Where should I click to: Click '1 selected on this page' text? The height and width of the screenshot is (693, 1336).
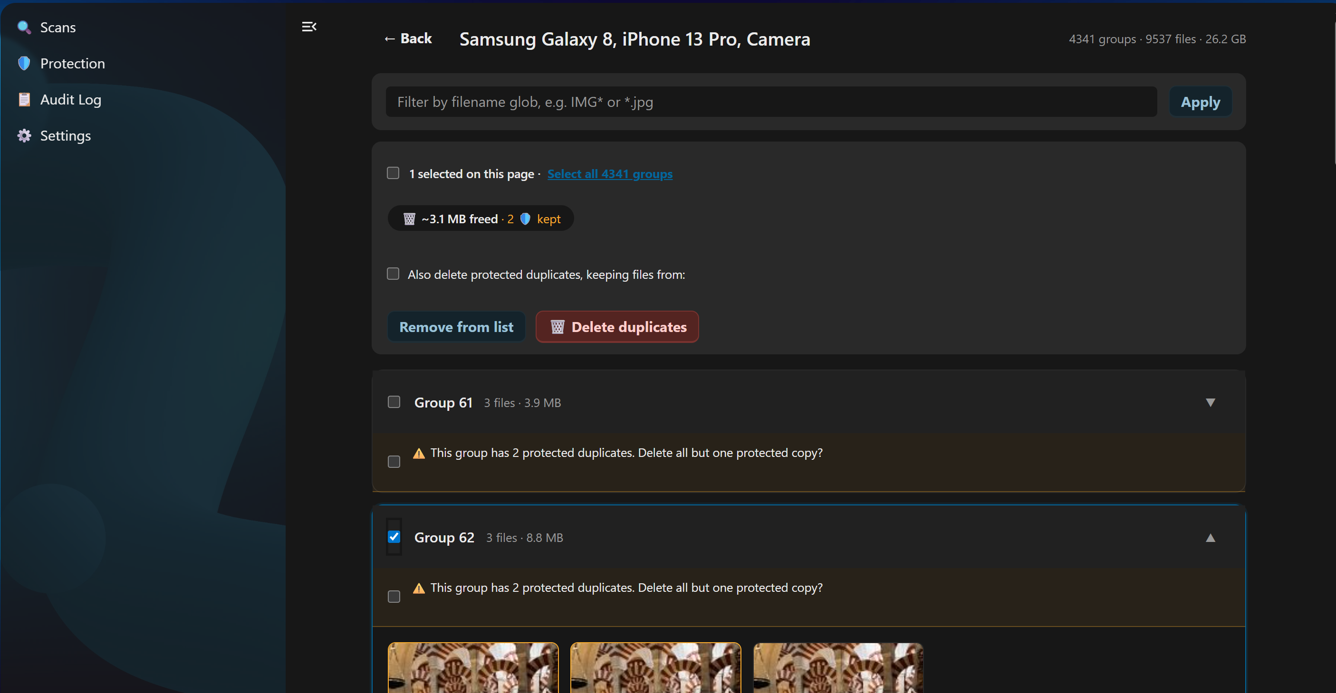coord(471,174)
